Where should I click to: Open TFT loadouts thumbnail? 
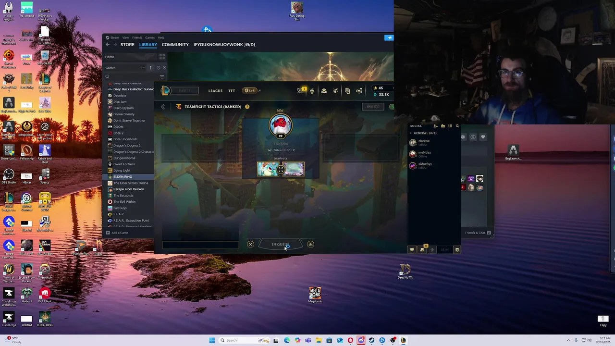click(x=281, y=170)
